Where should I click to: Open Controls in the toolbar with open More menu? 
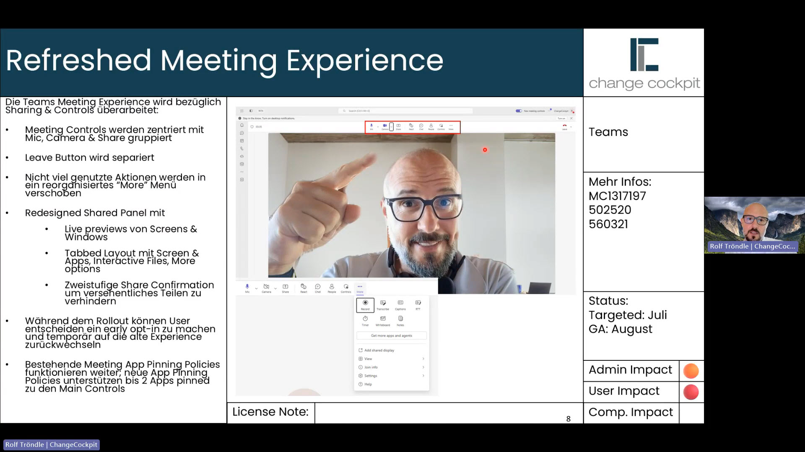tap(346, 288)
